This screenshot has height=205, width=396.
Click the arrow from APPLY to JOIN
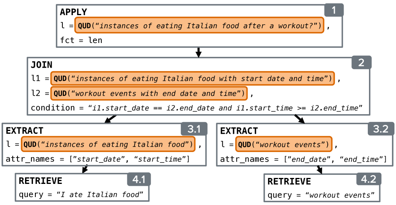pos(199,52)
